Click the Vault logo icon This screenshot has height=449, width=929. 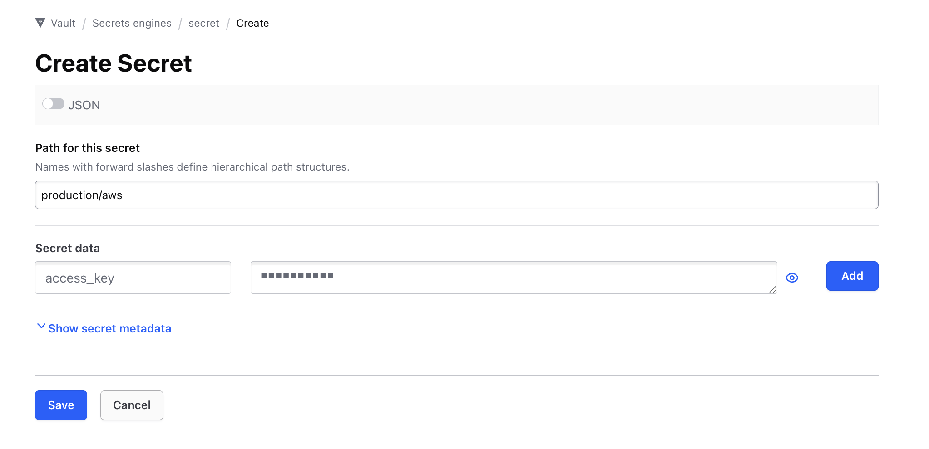click(x=40, y=23)
